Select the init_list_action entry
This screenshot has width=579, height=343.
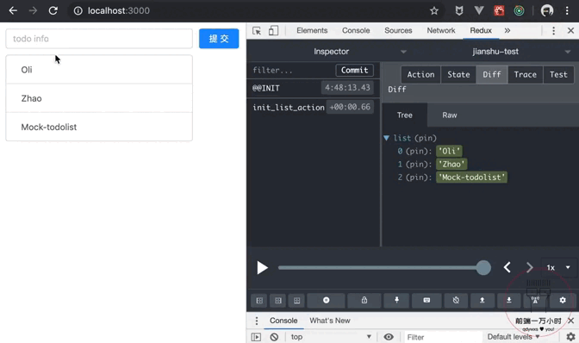click(313, 107)
